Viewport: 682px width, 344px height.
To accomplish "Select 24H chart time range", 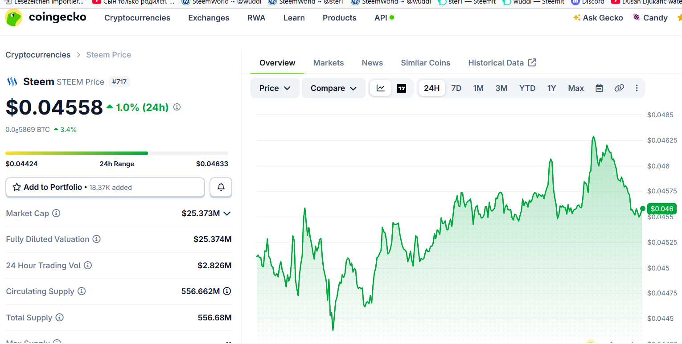I will (x=431, y=88).
